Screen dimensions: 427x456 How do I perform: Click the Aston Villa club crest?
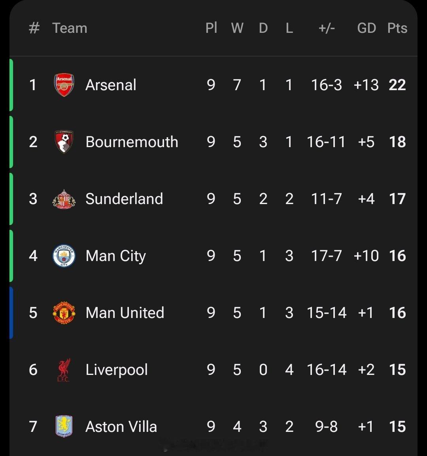point(64,427)
